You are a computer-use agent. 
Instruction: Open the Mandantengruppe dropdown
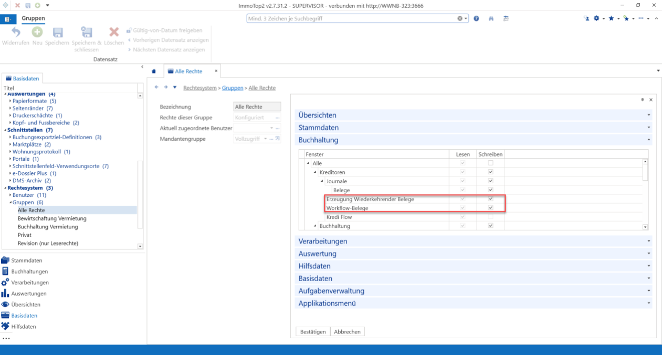pyautogui.click(x=265, y=139)
